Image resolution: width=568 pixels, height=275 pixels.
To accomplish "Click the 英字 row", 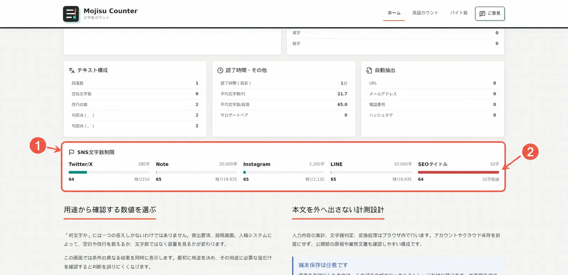I will click(x=395, y=33).
